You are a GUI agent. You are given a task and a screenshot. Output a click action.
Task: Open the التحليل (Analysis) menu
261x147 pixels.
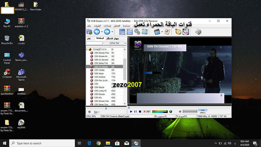117,26
